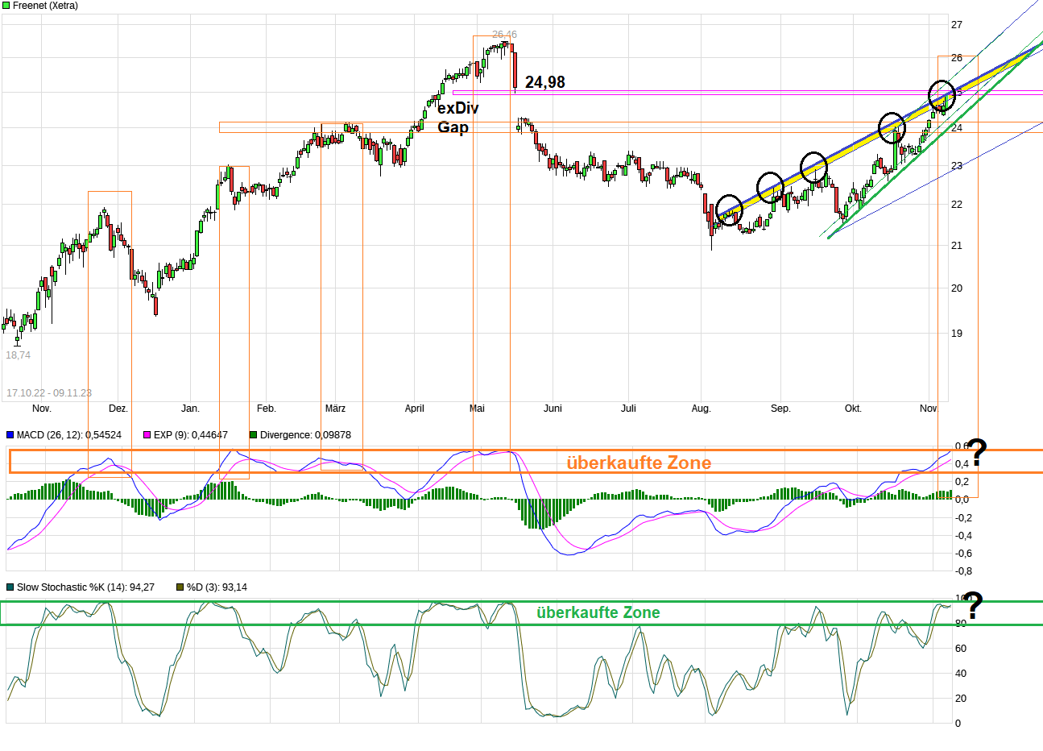Click the April label on the time axis

point(414,409)
